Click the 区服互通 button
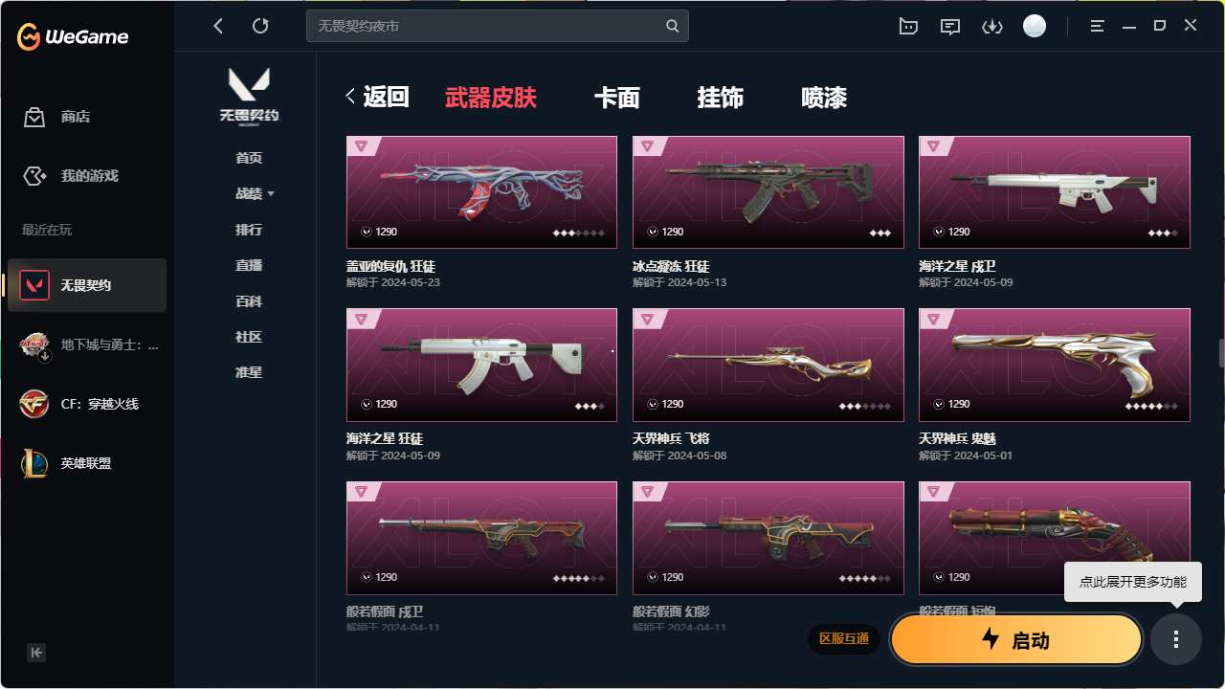Viewport: 1225px width, 689px height. click(844, 638)
